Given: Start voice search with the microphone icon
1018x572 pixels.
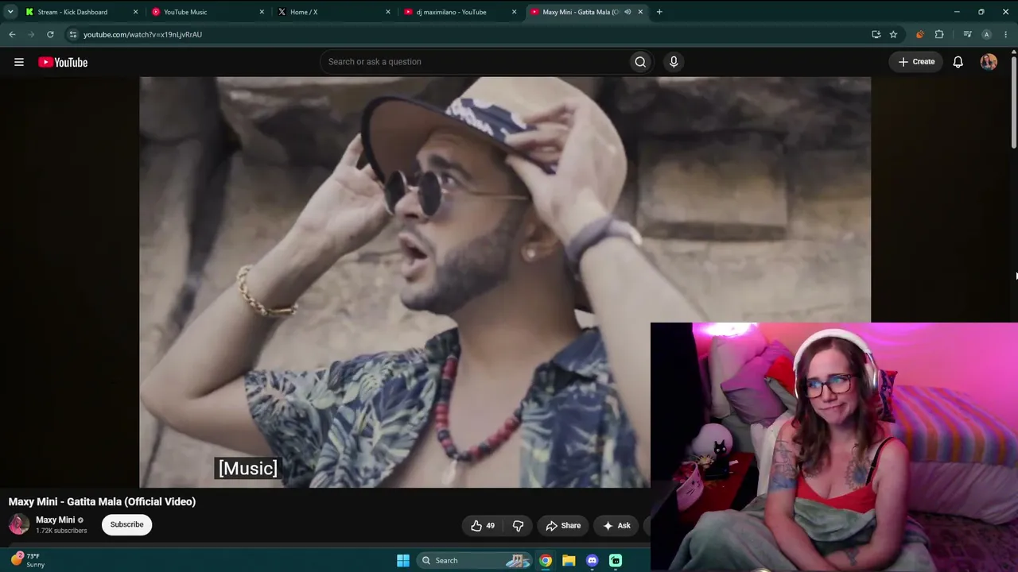Looking at the screenshot, I should click(x=674, y=62).
